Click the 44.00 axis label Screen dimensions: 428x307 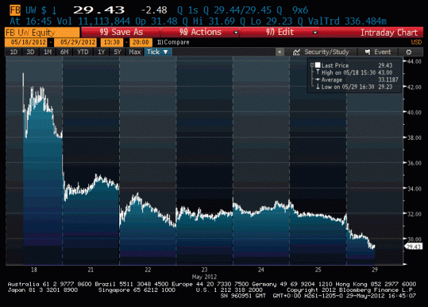[x=414, y=62]
